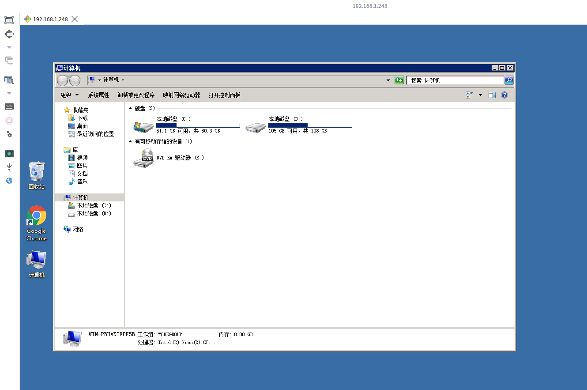Click the search 计算机 input field
This screenshot has height=390, width=587.
[x=455, y=80]
